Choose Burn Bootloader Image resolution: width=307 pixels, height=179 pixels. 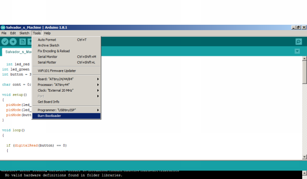66,116
